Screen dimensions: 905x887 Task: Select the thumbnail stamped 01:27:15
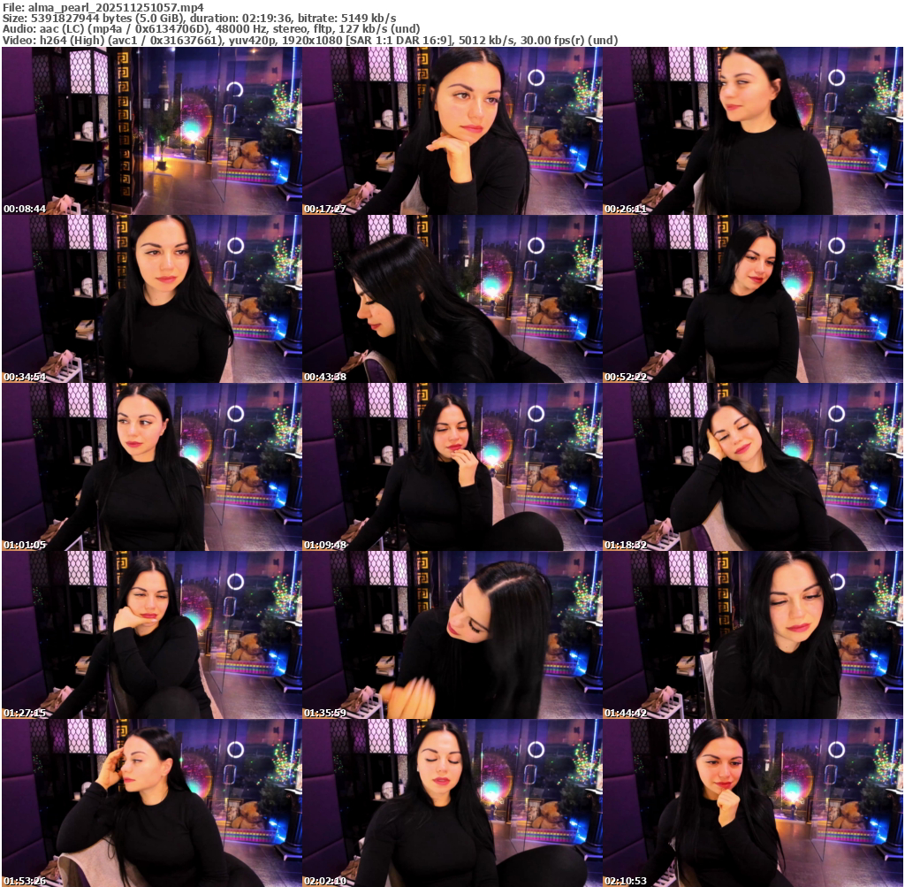tap(152, 635)
